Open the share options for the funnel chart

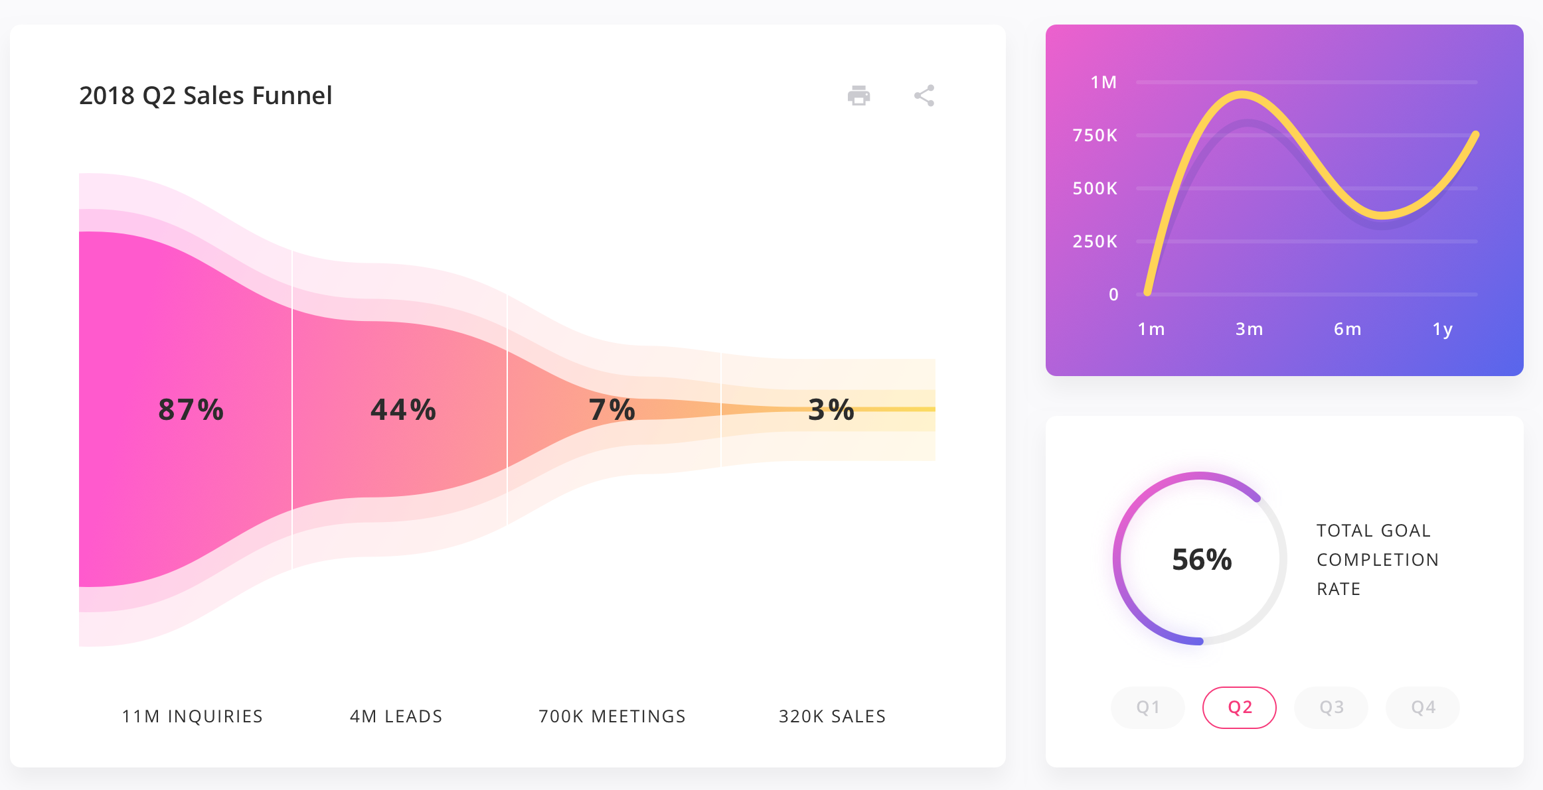click(x=924, y=96)
